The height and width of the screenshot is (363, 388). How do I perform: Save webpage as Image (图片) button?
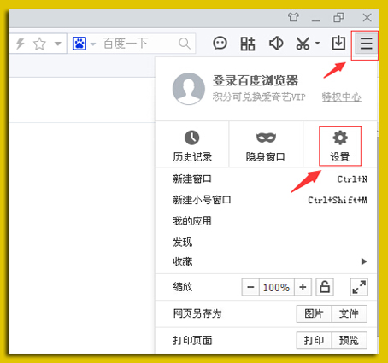tap(314, 313)
